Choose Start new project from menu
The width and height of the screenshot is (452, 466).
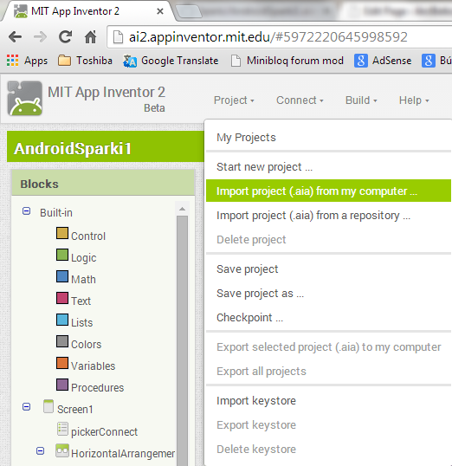tap(328, 167)
